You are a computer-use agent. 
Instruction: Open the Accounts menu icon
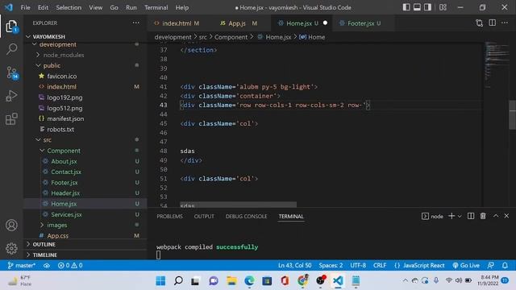[11, 226]
